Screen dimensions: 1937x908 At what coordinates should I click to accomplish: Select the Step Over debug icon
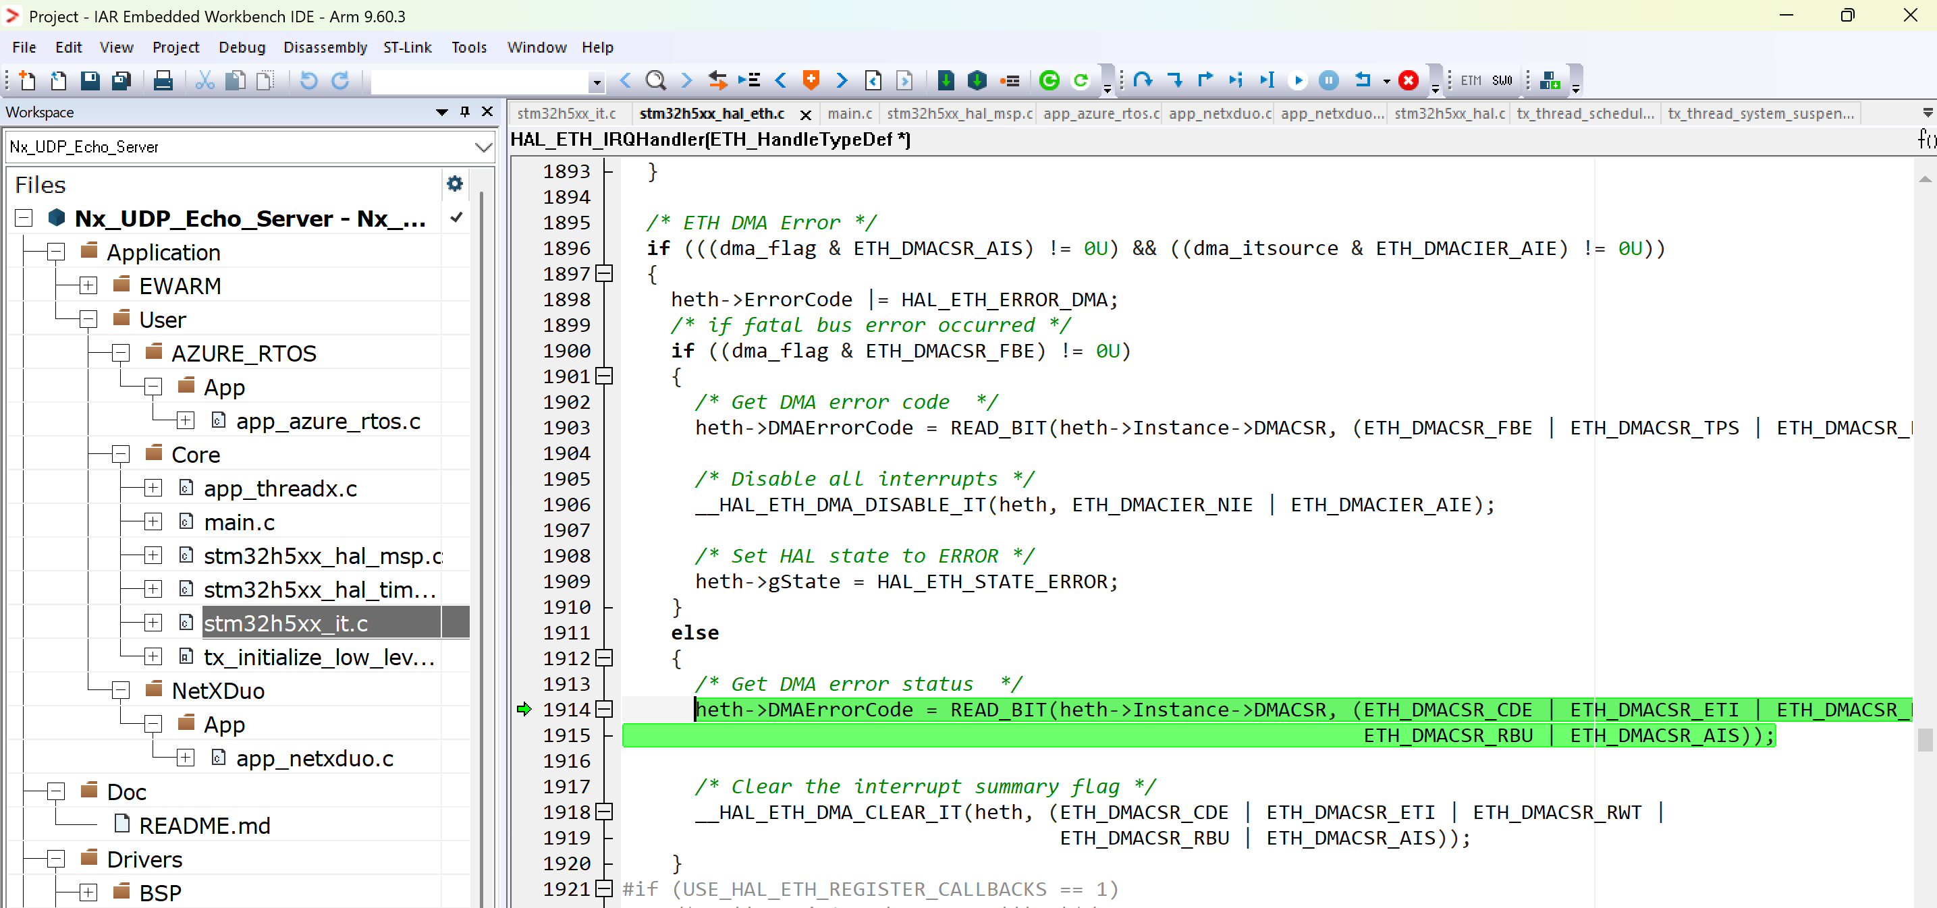click(1143, 80)
